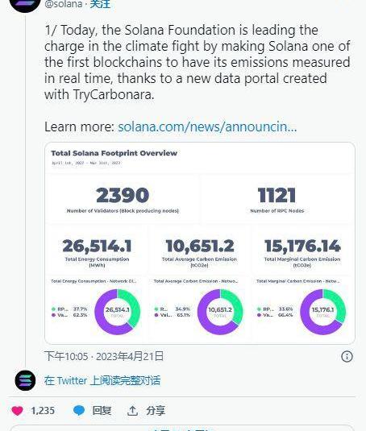This screenshot has width=366, height=431.
Task: Click the 15,176.1 marginal carbon donut chart
Action: [x=322, y=312]
